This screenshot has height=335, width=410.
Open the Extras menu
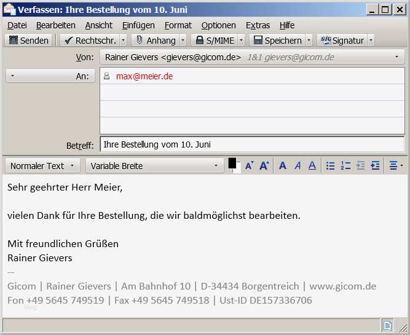(258, 25)
